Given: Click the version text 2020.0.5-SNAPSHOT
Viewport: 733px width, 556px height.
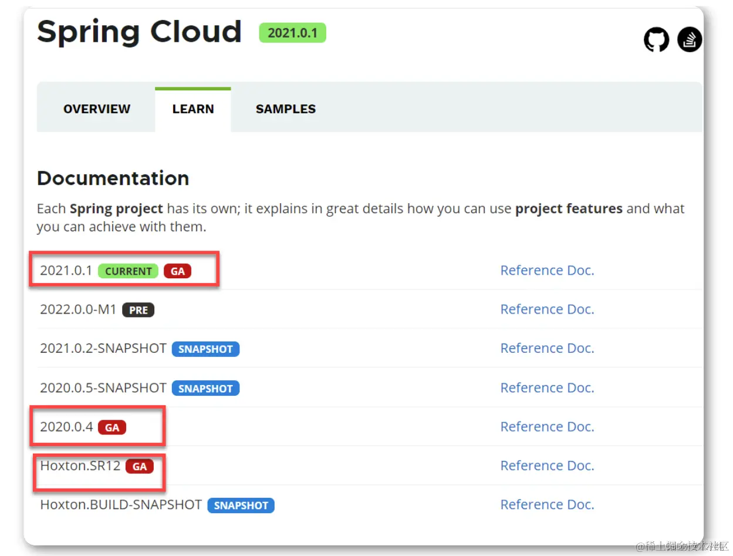Looking at the screenshot, I should (103, 387).
